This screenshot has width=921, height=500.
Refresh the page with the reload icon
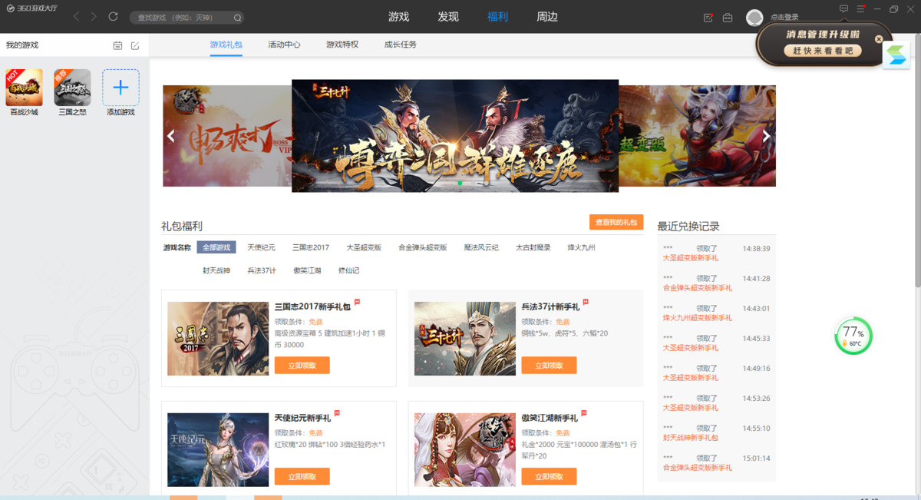click(x=114, y=17)
